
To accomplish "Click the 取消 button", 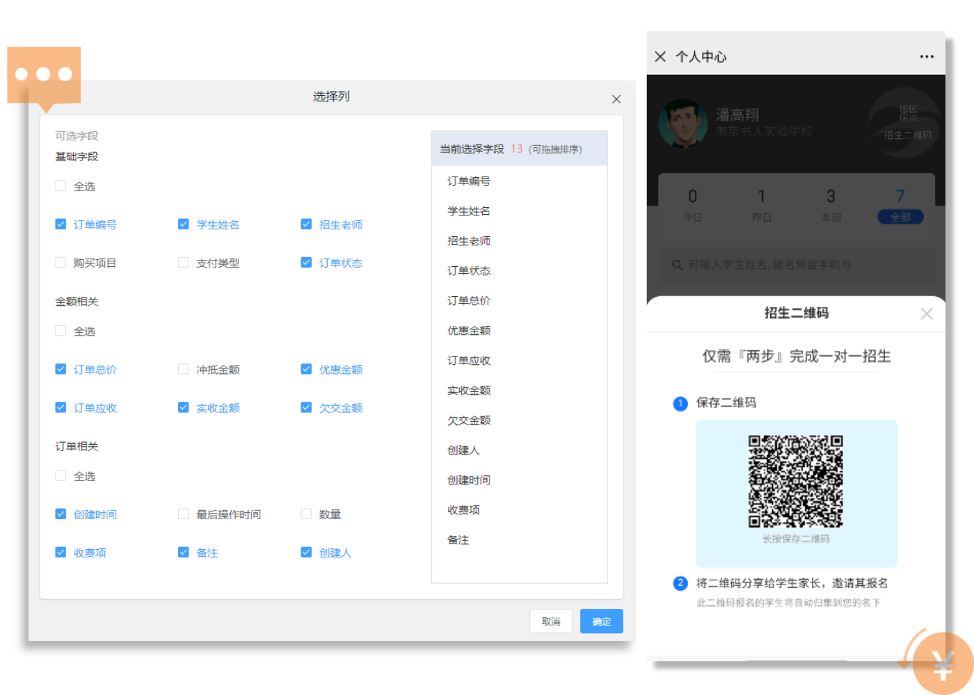I will coord(551,621).
